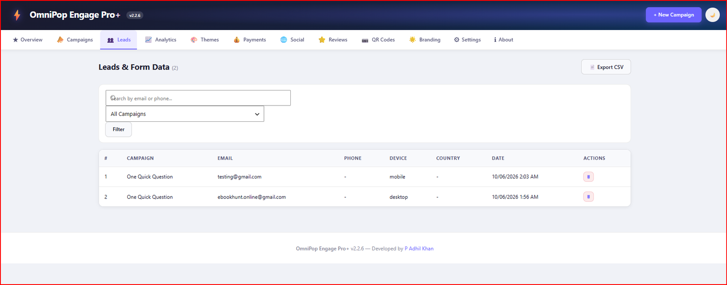
Task: Click the 10/06/2026 1:56 AM date
Action: coord(515,197)
